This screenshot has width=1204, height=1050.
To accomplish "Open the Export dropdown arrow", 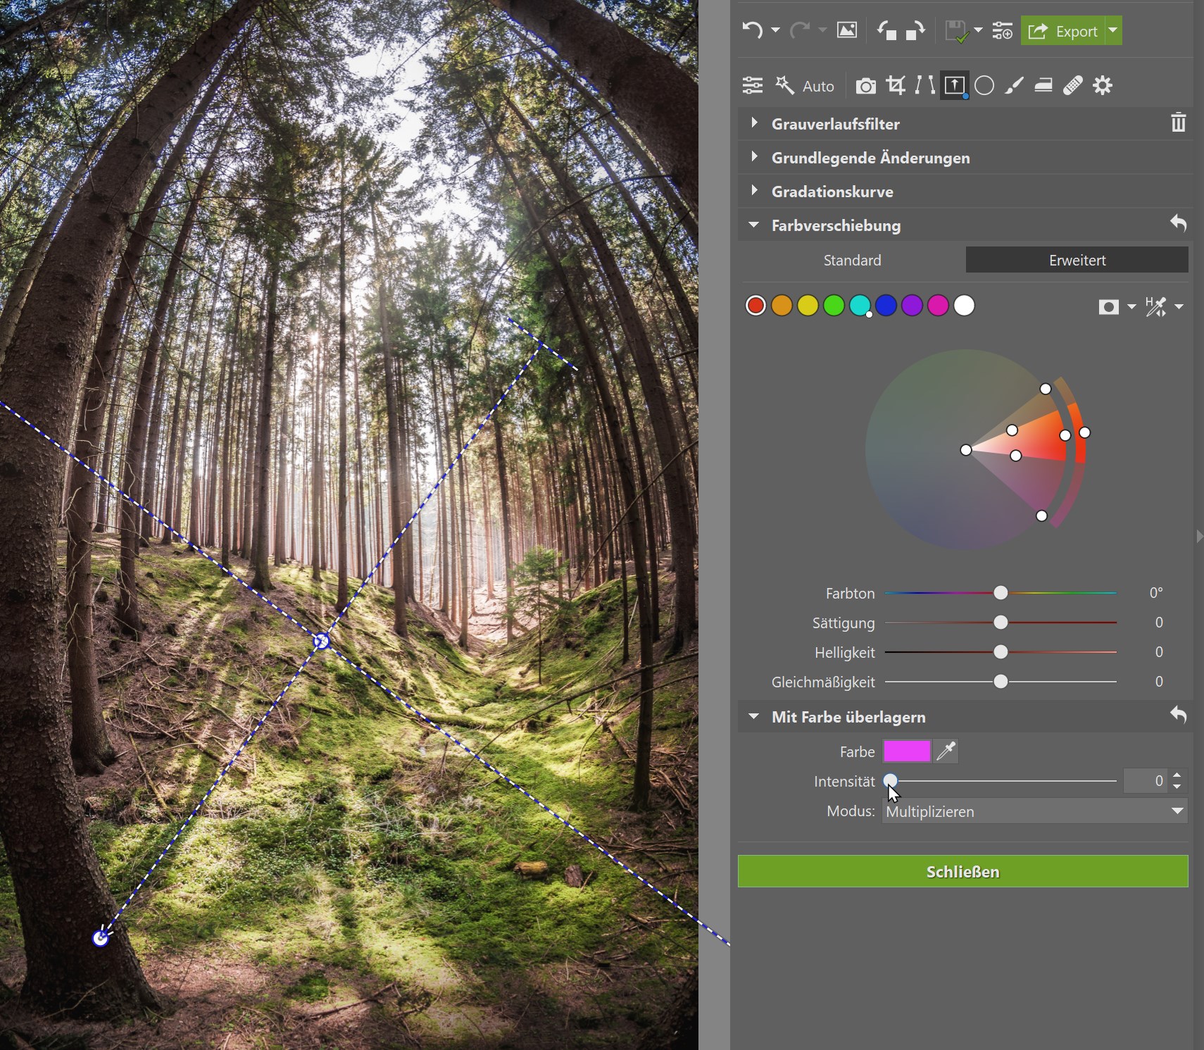I will 1113,30.
